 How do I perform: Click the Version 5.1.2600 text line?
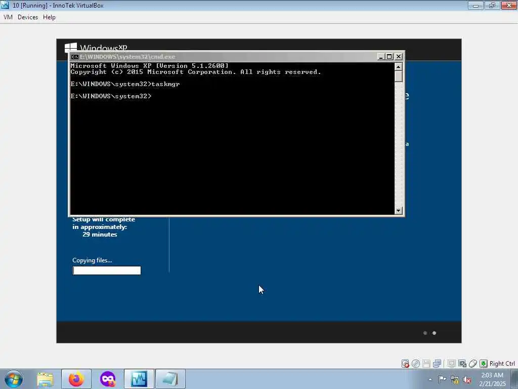(149, 65)
